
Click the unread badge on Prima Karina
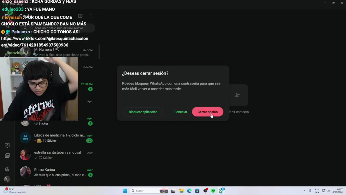pos(90,175)
